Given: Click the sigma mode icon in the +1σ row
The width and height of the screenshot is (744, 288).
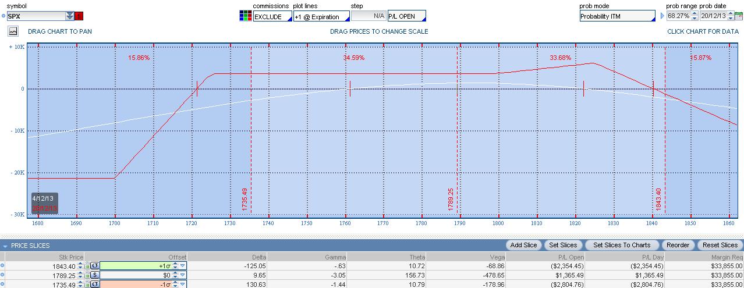Looking at the screenshot, I should 95,266.
